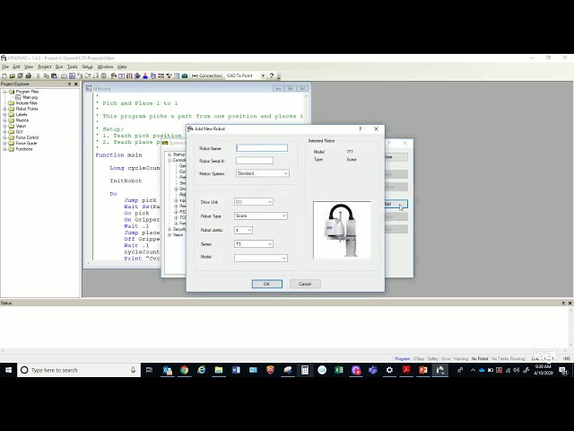
Task: Click the New file toolbar icon
Action: point(4,75)
